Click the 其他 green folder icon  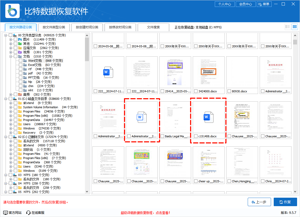point(20,44)
